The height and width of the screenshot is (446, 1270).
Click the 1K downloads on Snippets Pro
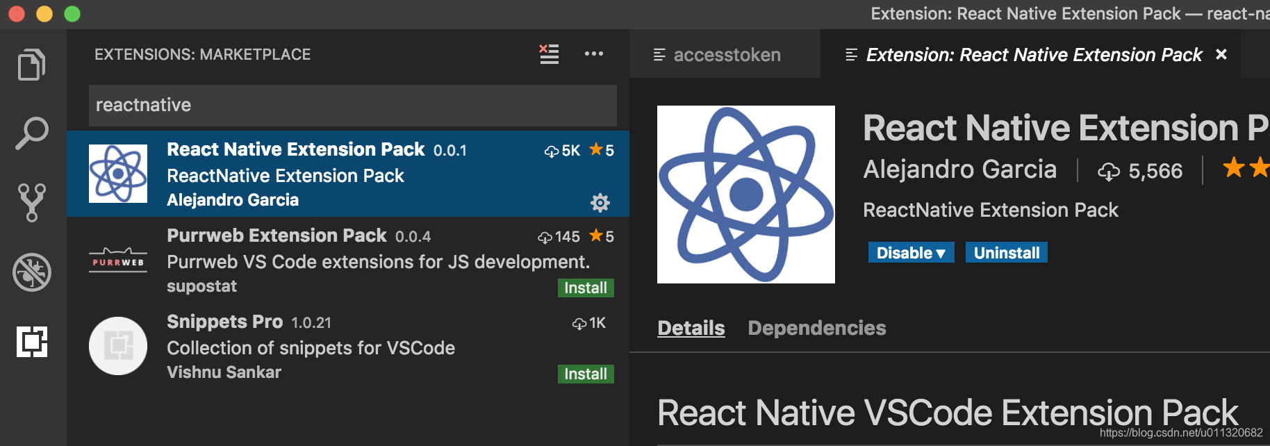tap(589, 323)
